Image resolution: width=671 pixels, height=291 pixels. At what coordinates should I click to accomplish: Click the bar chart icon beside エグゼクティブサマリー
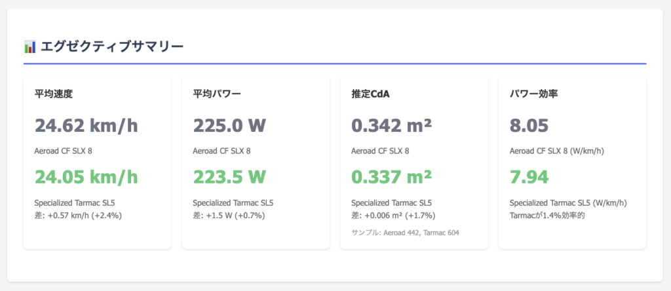tap(29, 47)
